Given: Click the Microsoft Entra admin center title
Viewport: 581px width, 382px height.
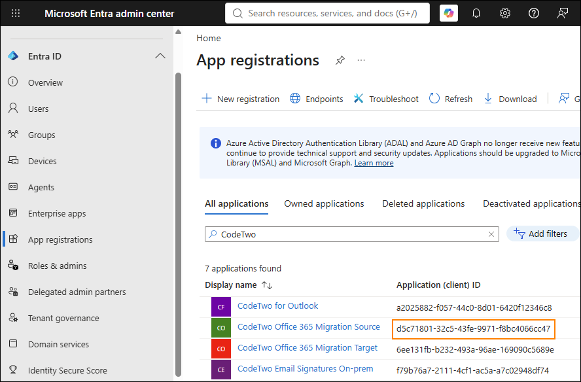Looking at the screenshot, I should [x=109, y=13].
